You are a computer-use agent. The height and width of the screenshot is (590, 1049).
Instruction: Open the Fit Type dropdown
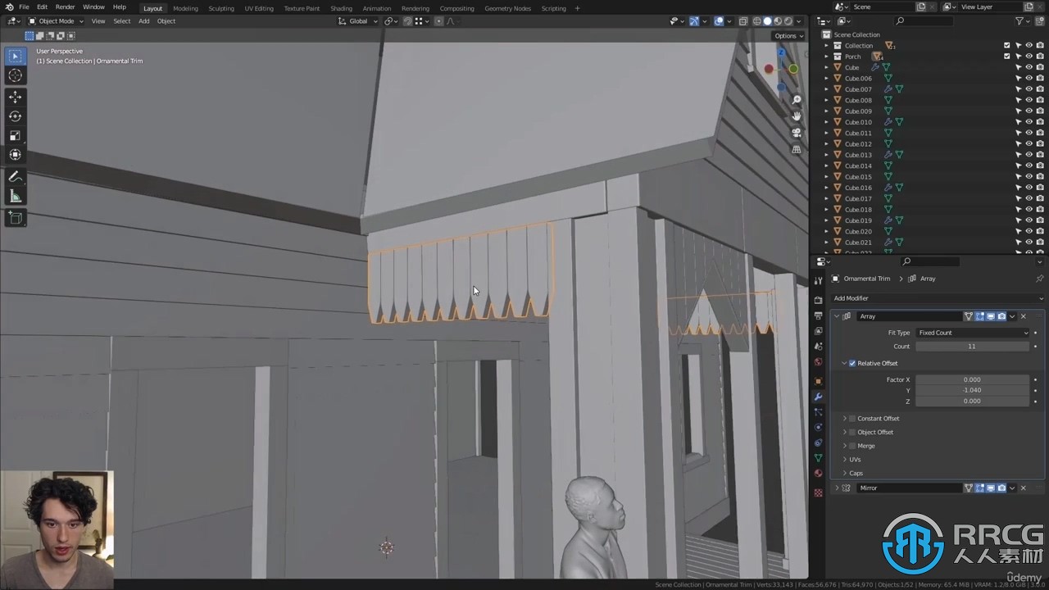(972, 333)
